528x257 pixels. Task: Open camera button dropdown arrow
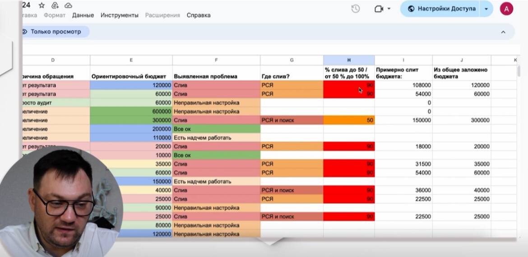pos(389,9)
